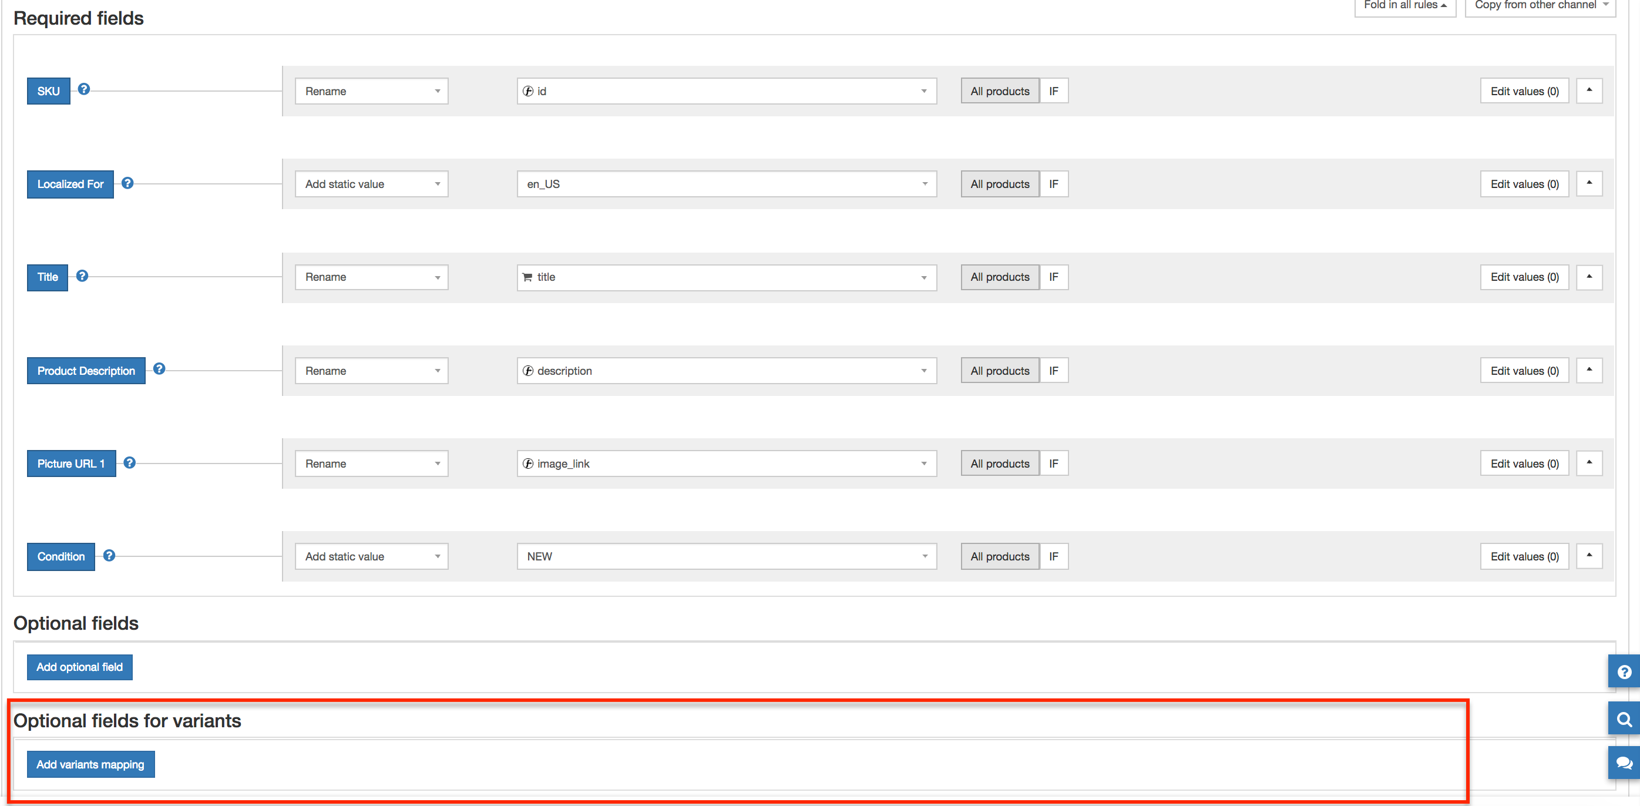Select All products for the SKU rule
The height and width of the screenshot is (806, 1640).
(1000, 91)
